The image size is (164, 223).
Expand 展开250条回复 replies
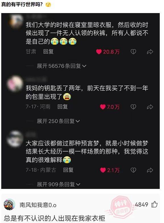pyautogui.click(x=58, y=121)
